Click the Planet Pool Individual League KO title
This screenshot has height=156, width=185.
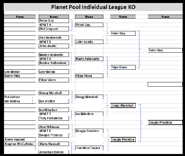tap(93, 7)
